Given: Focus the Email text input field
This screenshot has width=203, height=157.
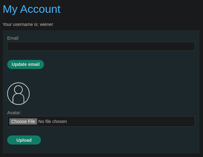Looking at the screenshot, I should point(101,46).
